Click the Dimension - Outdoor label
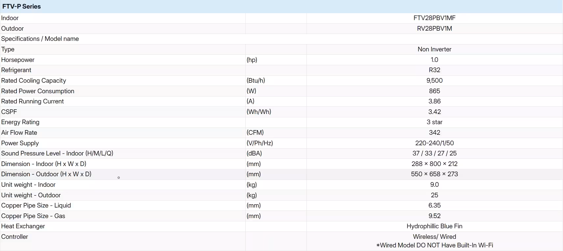This screenshot has width=563, height=251. pyautogui.click(x=46, y=174)
